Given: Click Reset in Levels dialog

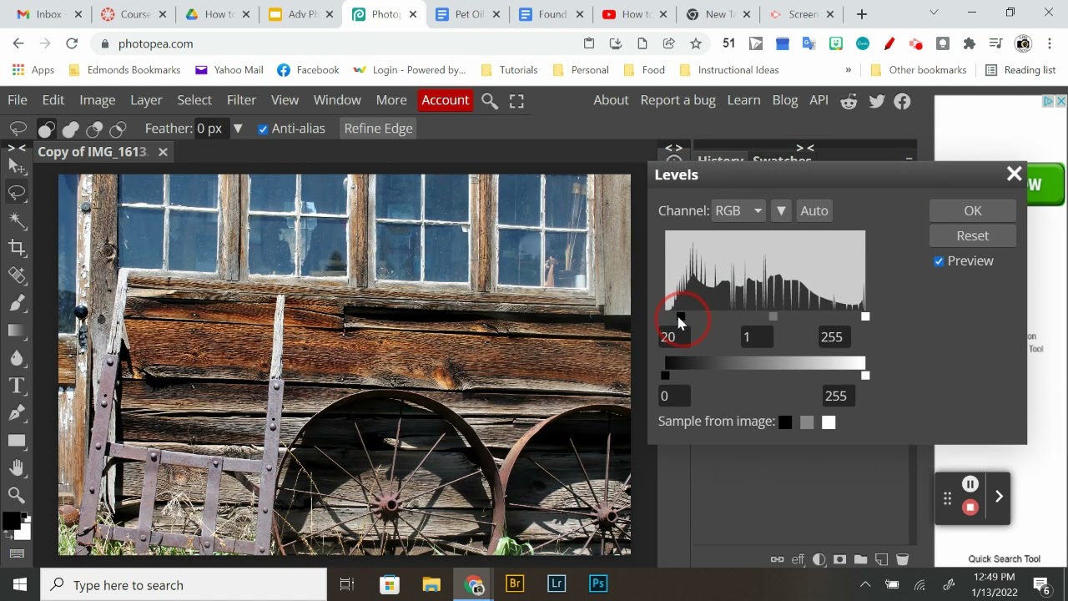Looking at the screenshot, I should click(x=972, y=236).
